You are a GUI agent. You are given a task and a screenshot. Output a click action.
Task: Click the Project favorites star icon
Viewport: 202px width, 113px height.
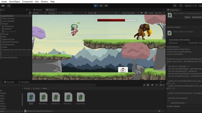[157, 85]
